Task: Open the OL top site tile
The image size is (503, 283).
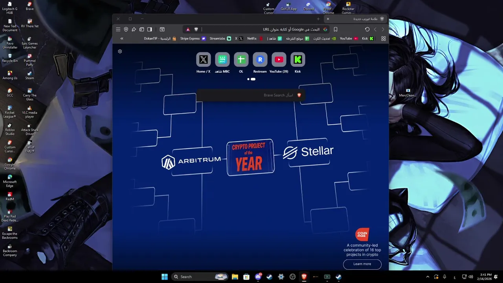Action: point(241,62)
